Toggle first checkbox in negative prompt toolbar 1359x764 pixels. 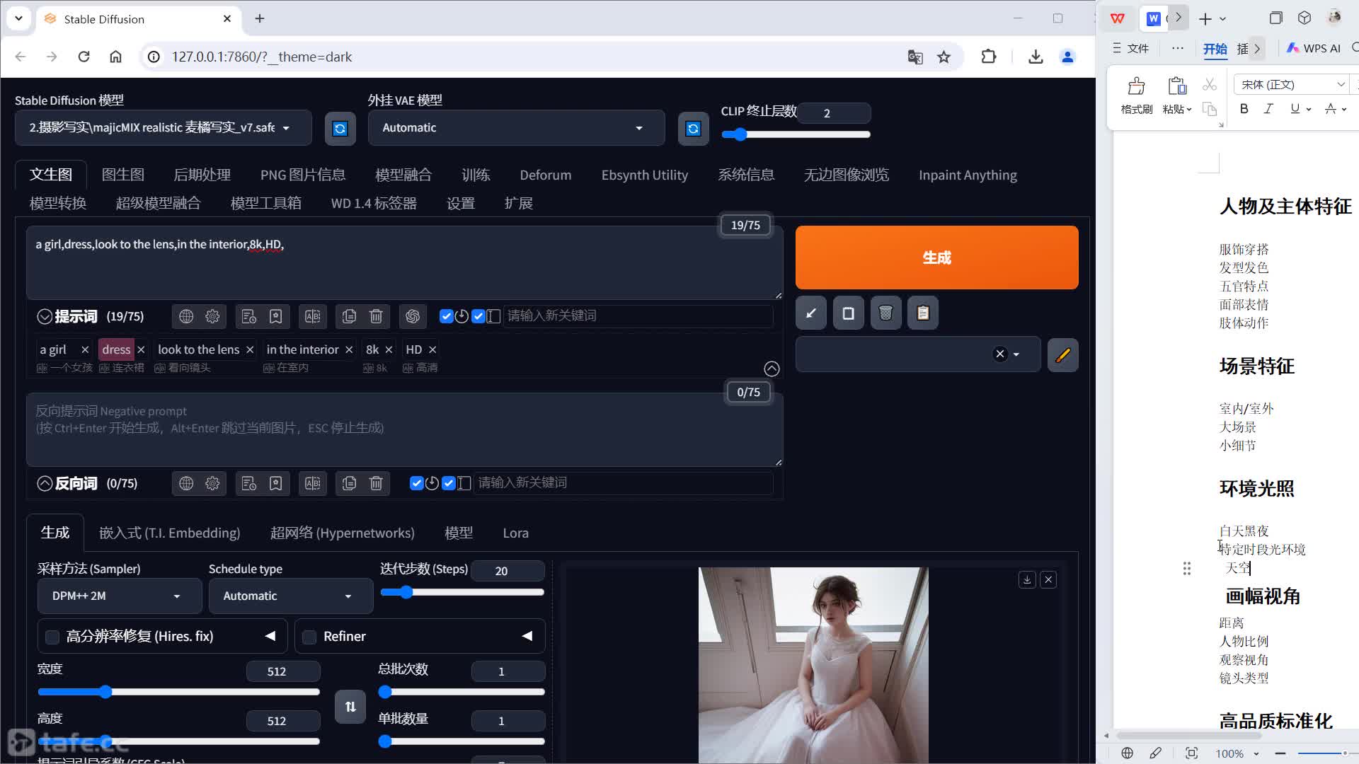point(416,483)
